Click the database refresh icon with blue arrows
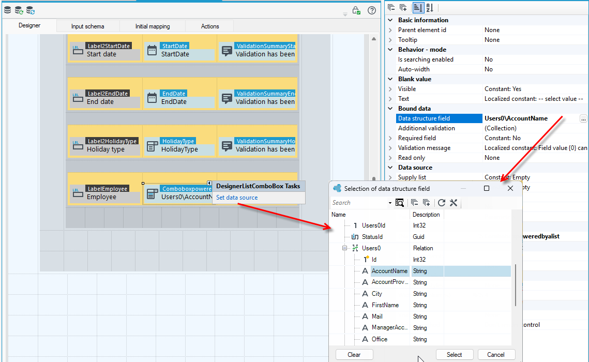The height and width of the screenshot is (362, 589). pyautogui.click(x=31, y=10)
